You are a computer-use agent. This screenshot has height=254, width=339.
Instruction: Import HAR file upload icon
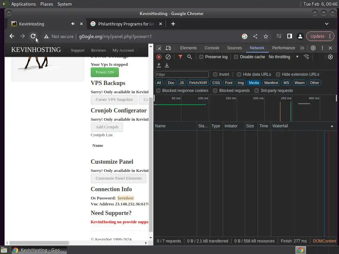[x=159, y=65]
